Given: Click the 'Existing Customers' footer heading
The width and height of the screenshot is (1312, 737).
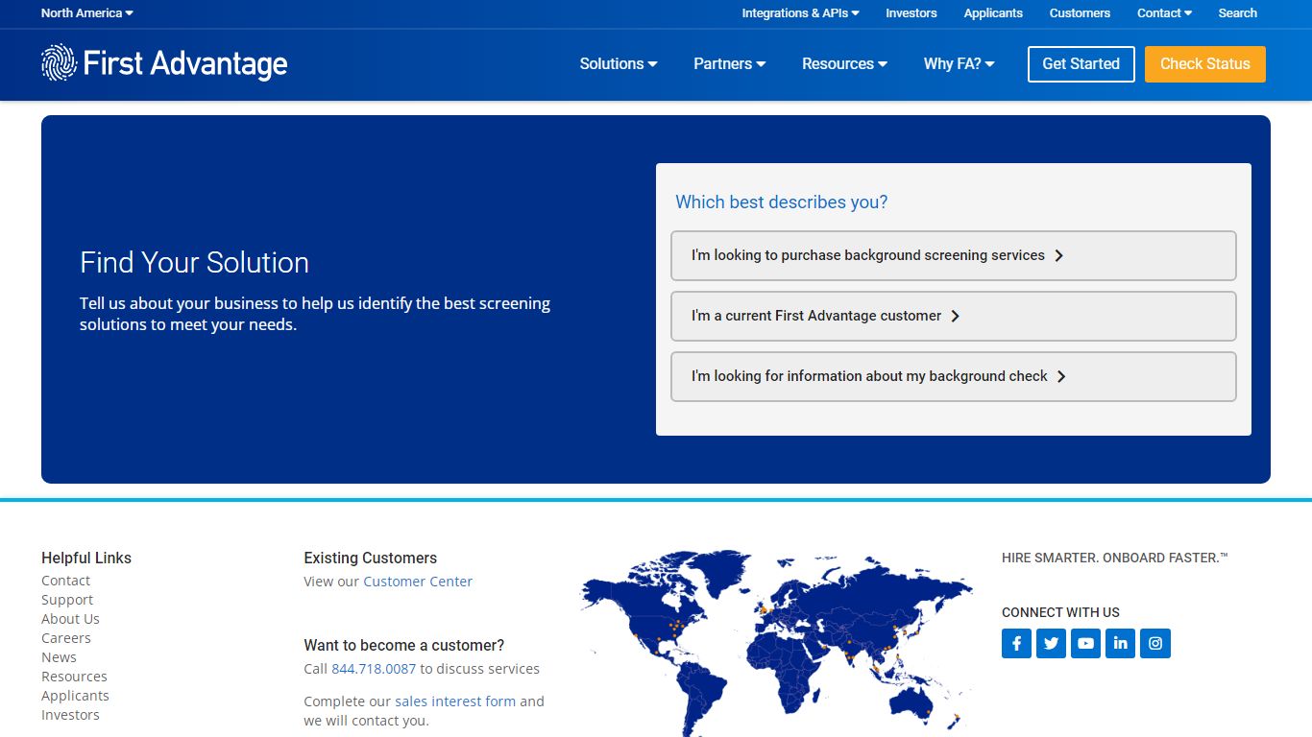Looking at the screenshot, I should (x=371, y=558).
